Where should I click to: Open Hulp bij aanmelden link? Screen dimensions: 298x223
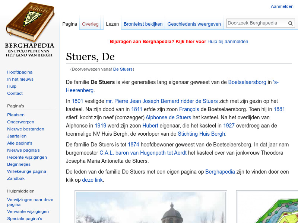click(228, 42)
